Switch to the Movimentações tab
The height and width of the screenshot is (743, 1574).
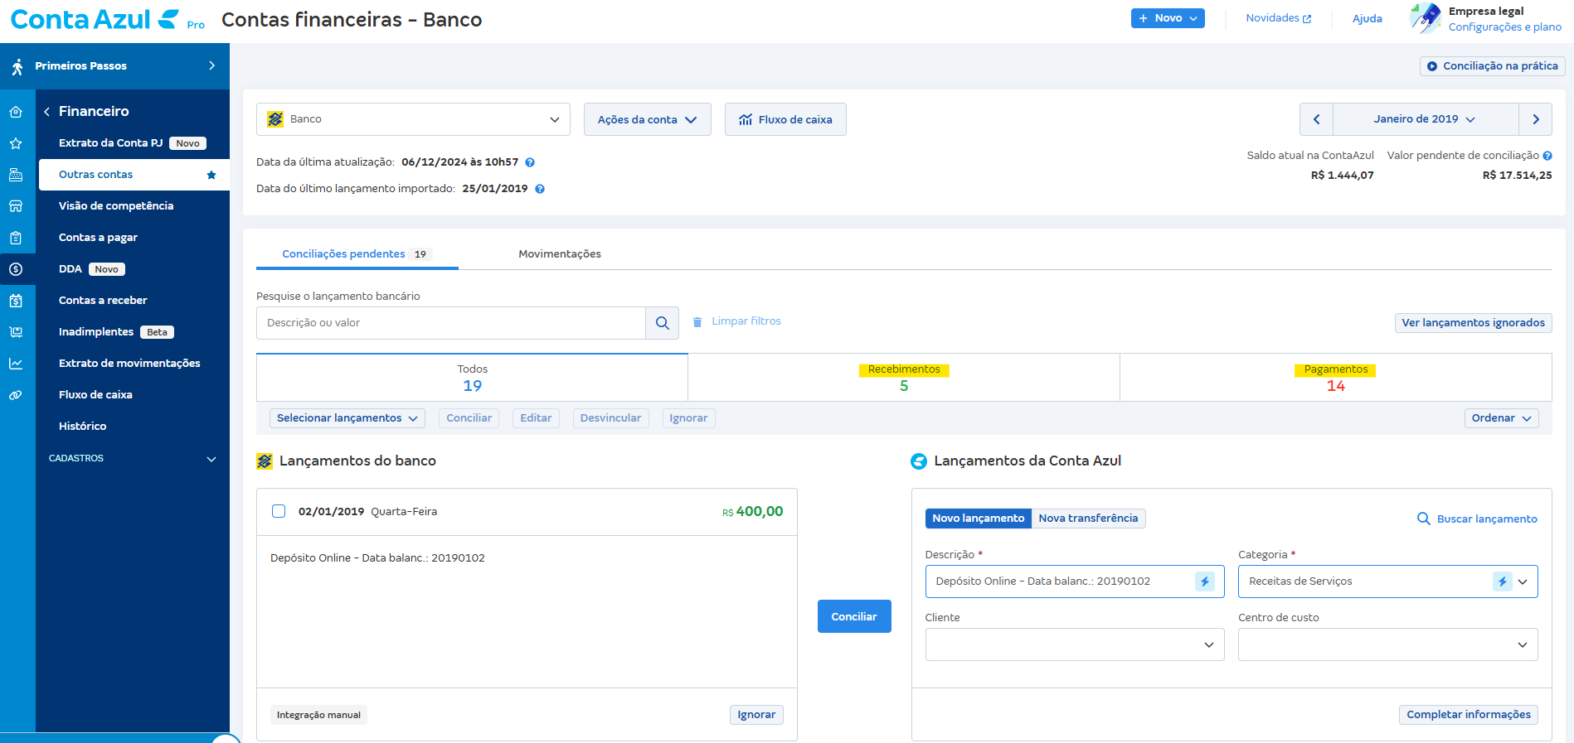point(559,254)
